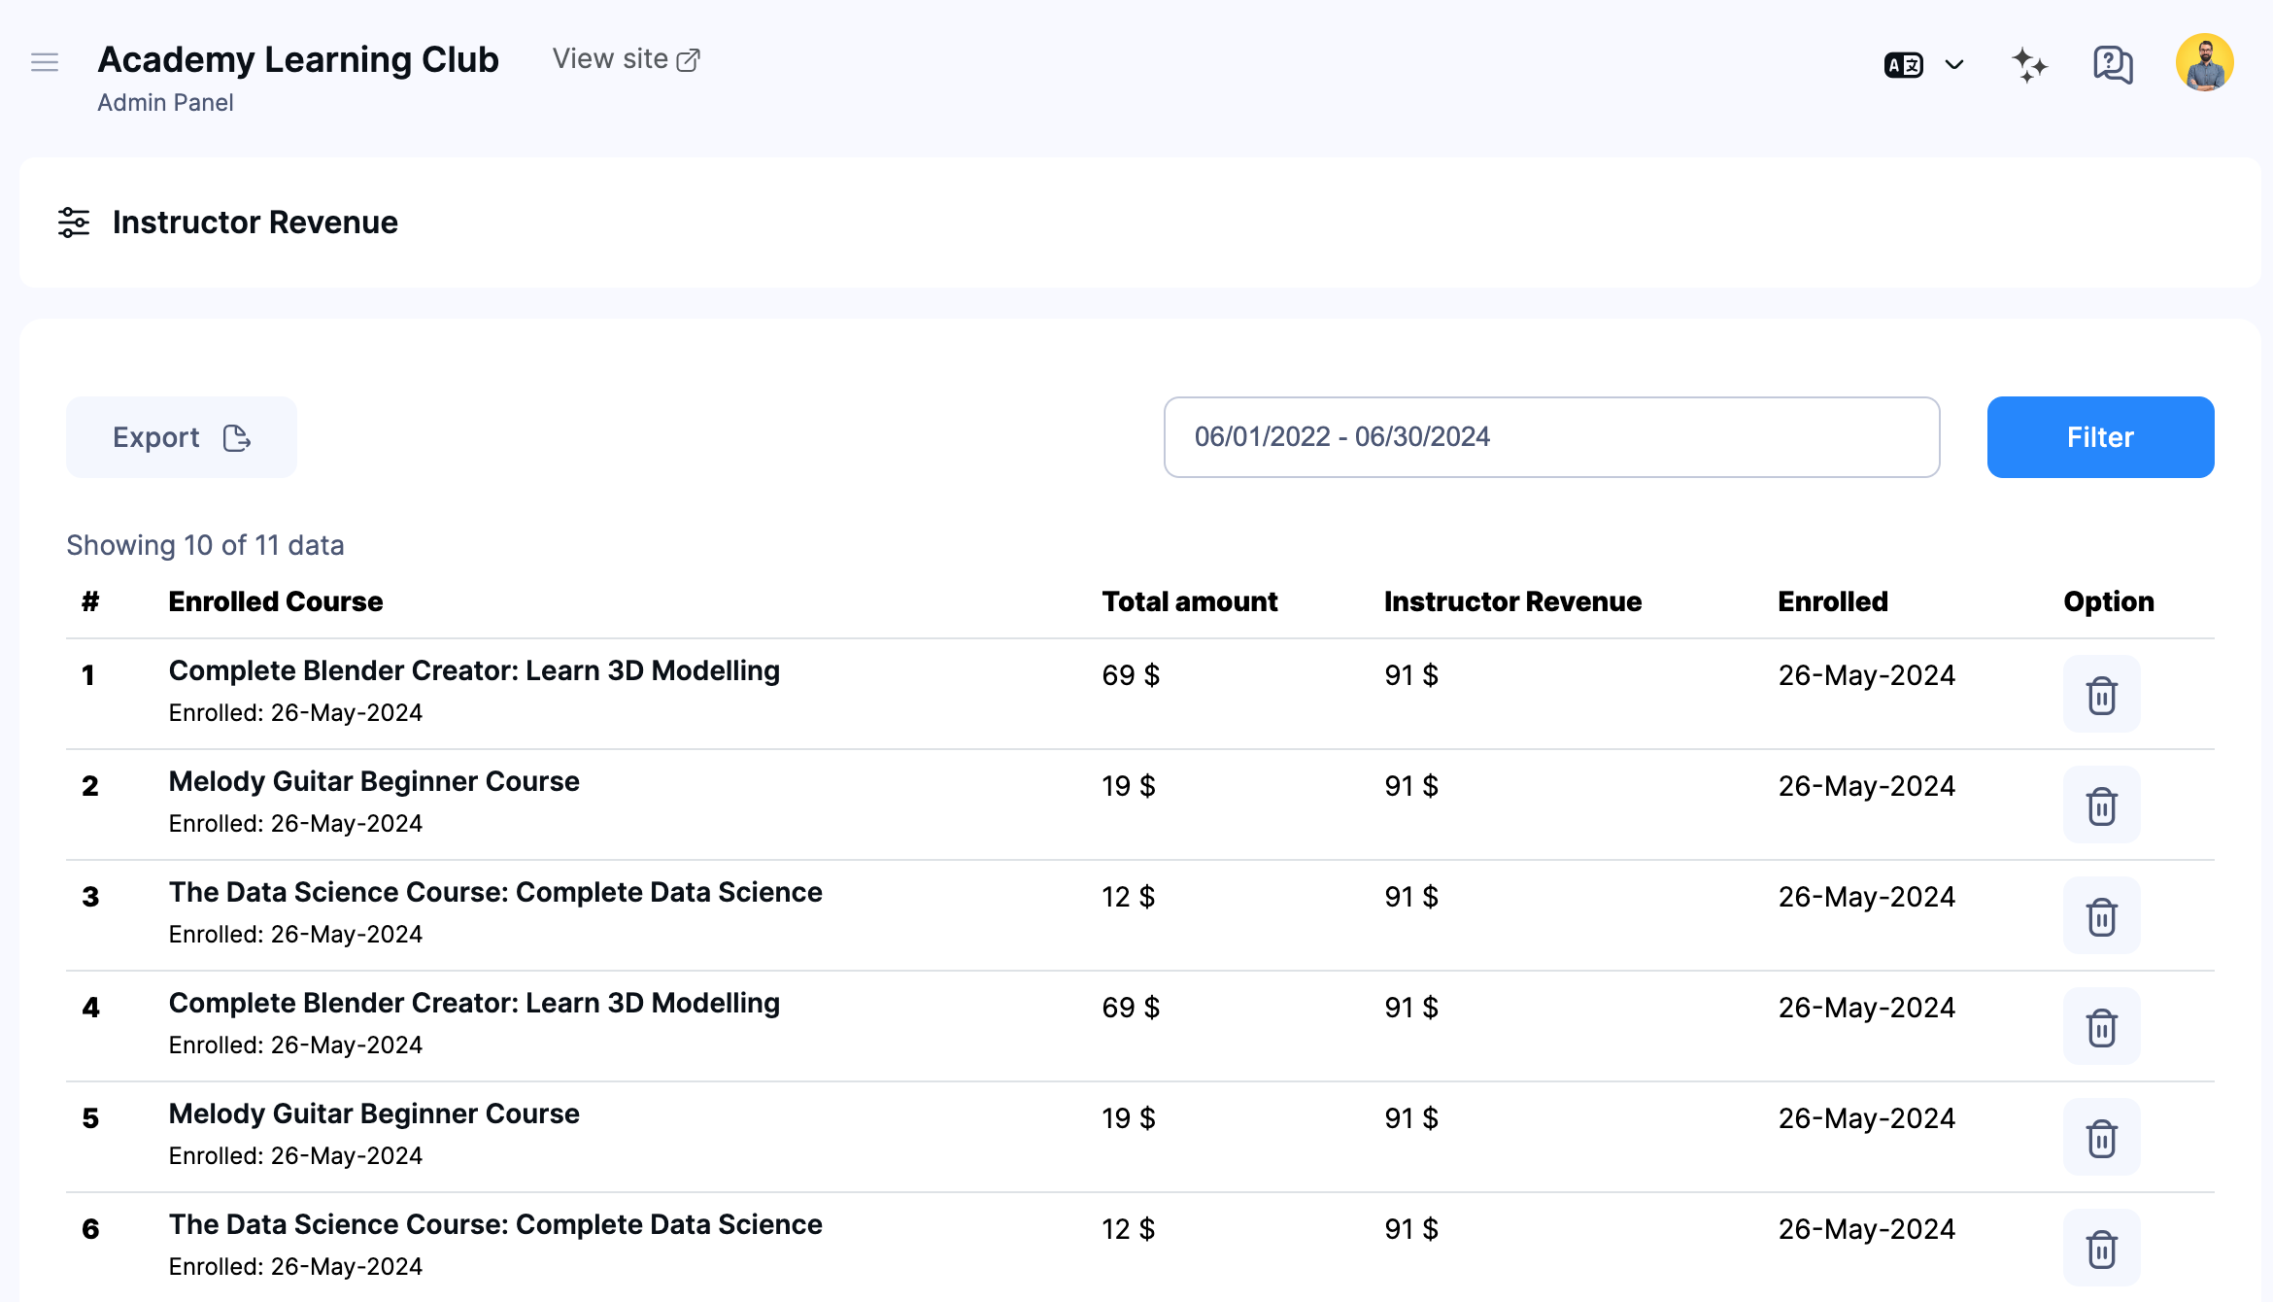
Task: Delete the row 6 Data Science enrollment
Action: click(2101, 1248)
